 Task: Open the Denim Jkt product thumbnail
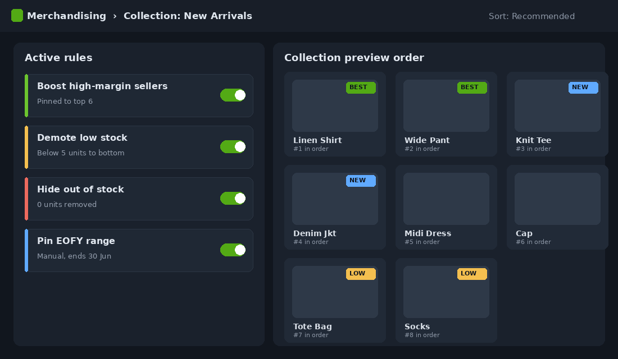click(x=335, y=199)
